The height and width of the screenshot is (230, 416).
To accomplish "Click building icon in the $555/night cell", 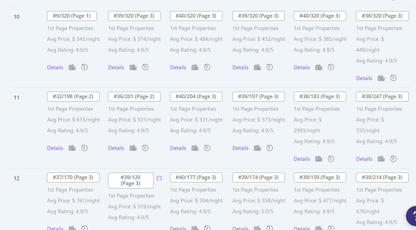I will pos(381,159).
